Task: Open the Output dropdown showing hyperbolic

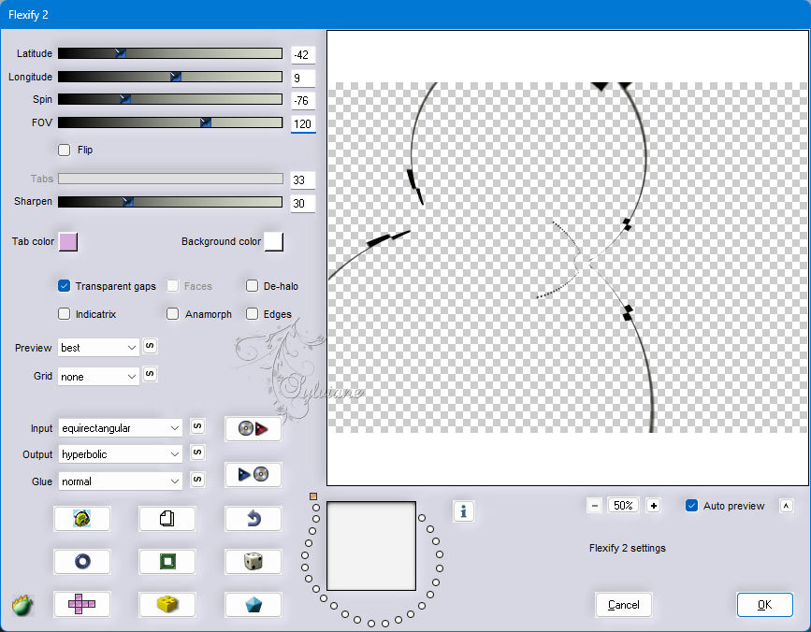Action: point(121,454)
